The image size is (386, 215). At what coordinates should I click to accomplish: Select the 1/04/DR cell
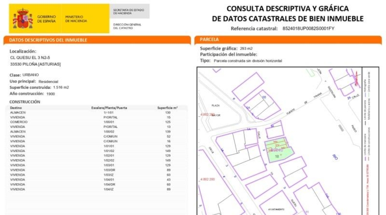109,185
